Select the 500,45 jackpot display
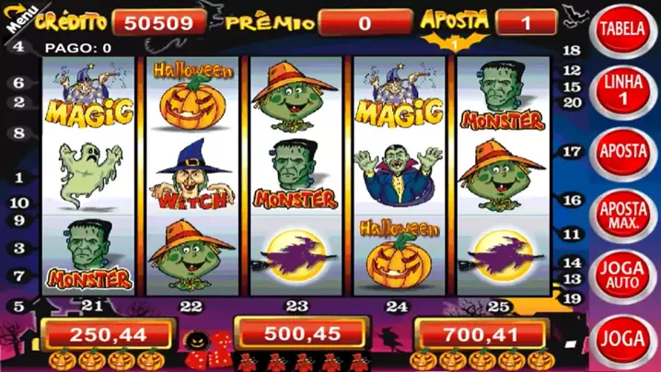The height and width of the screenshot is (372, 661). point(302,334)
